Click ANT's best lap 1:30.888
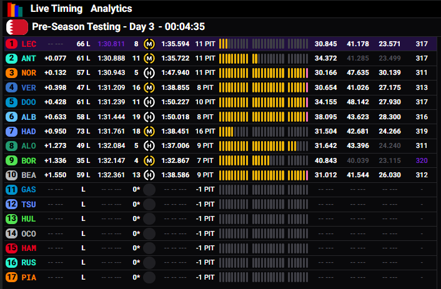This screenshot has height=289, width=441. point(111,58)
